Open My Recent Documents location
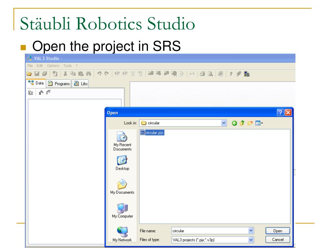The image size is (331, 248). tap(122, 141)
